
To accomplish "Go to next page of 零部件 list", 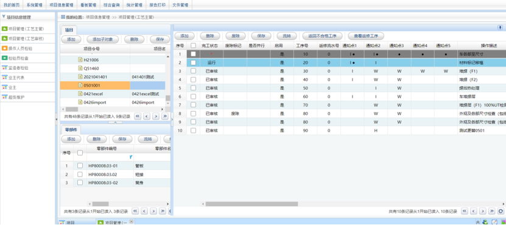I will click(153, 211).
